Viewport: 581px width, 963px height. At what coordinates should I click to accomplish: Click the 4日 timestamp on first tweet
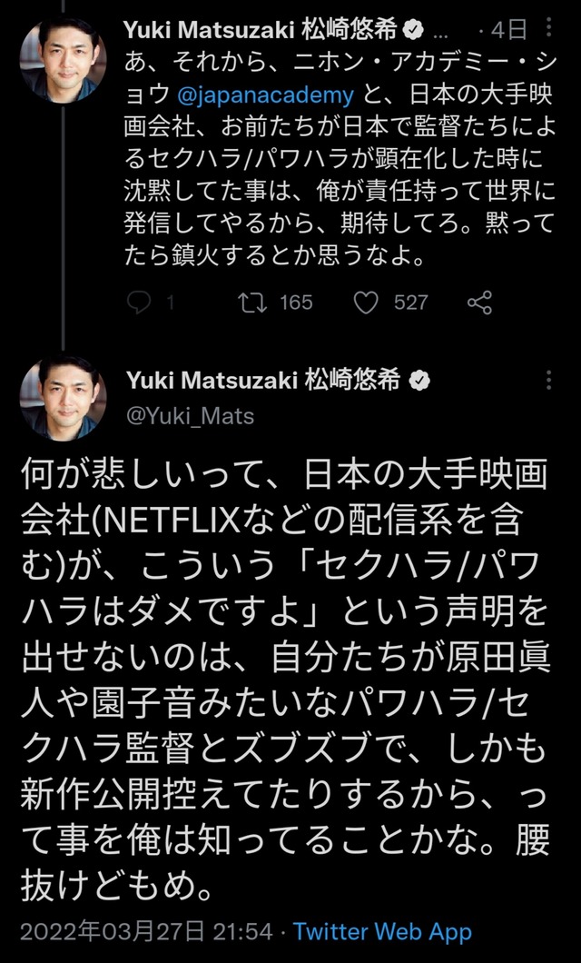(508, 29)
